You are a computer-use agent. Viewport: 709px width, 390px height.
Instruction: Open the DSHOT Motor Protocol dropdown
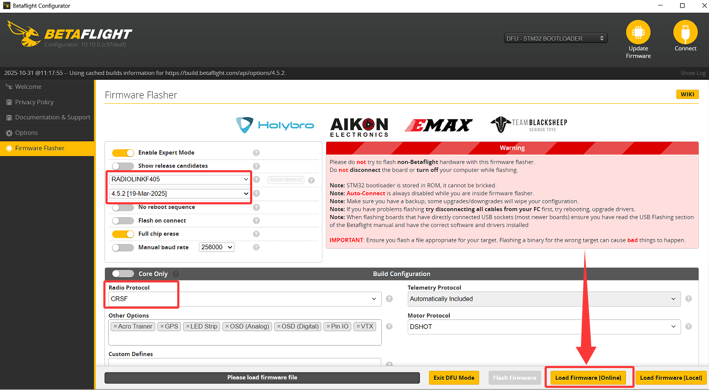tap(544, 327)
